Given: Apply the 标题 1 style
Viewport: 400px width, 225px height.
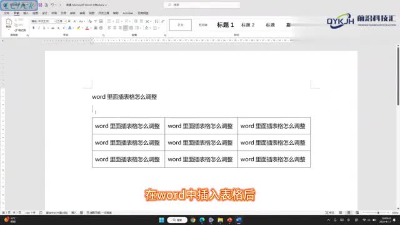Looking at the screenshot, I should pos(225,25).
